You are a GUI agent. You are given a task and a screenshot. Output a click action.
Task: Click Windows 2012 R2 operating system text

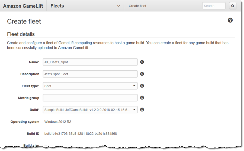coord(58,122)
